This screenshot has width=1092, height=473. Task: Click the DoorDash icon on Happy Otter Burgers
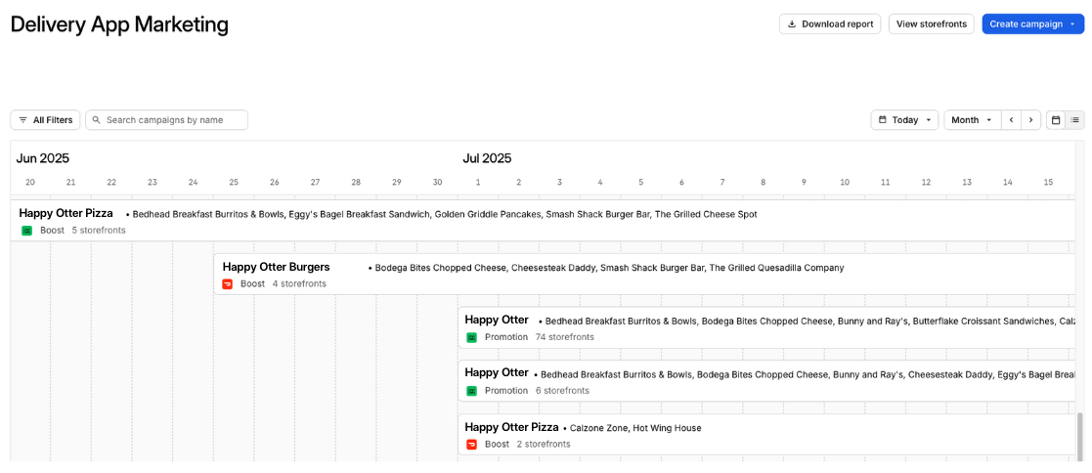[228, 284]
